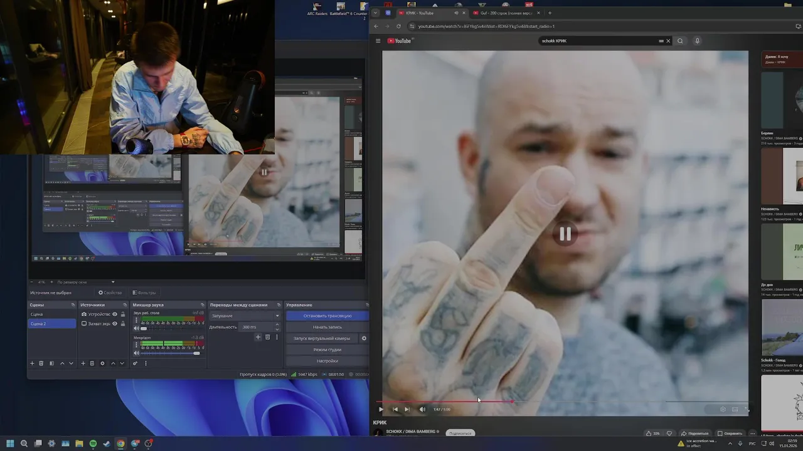Play video with player play button

pyautogui.click(x=381, y=409)
